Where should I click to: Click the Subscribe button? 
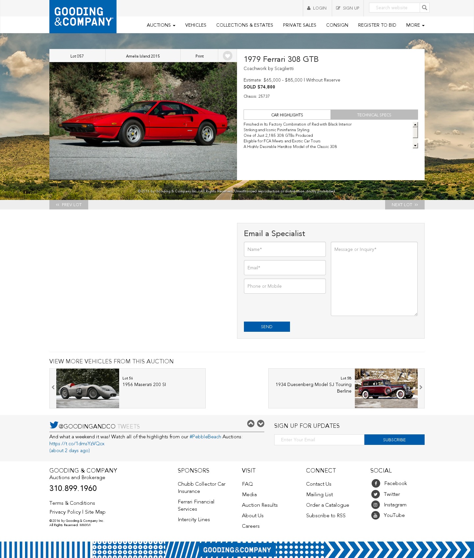click(394, 440)
